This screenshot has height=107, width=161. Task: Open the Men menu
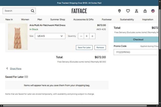(x=40, y=19)
